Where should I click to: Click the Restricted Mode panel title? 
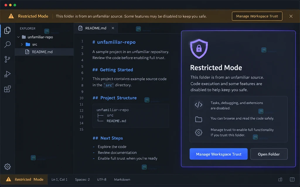pos(216,67)
